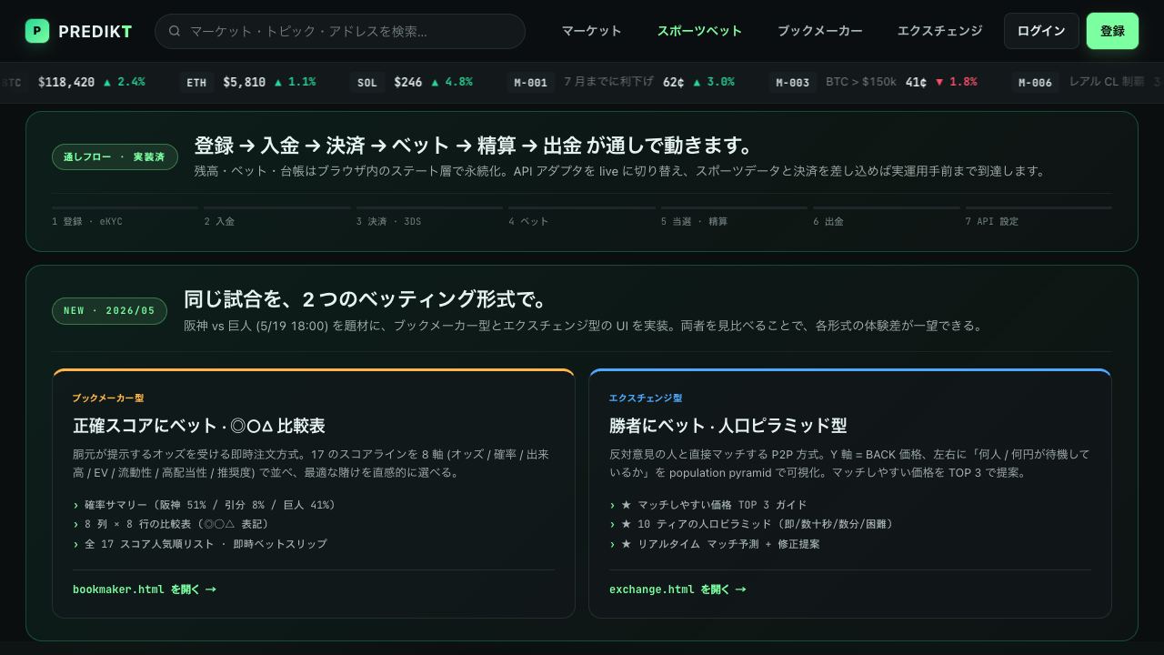Click the NEW・2026/05 badge
Viewport: 1164px width, 655px height.
[109, 310]
